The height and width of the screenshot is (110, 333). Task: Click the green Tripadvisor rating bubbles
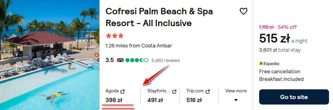point(137,60)
